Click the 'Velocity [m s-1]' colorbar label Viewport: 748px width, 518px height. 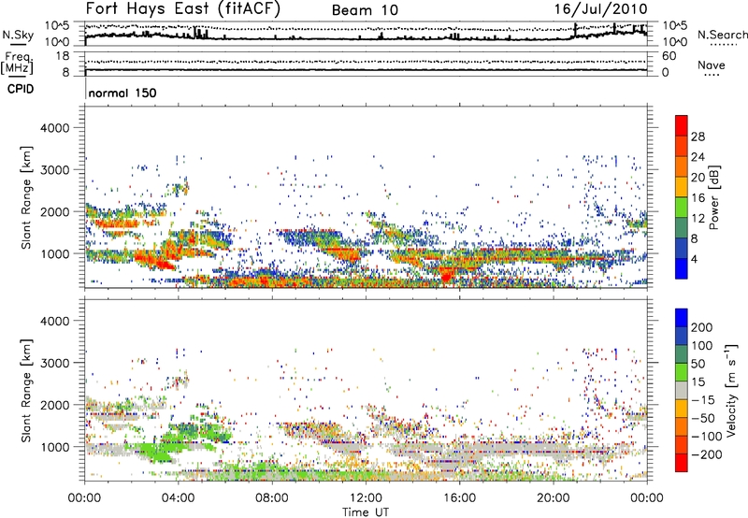tap(731, 390)
